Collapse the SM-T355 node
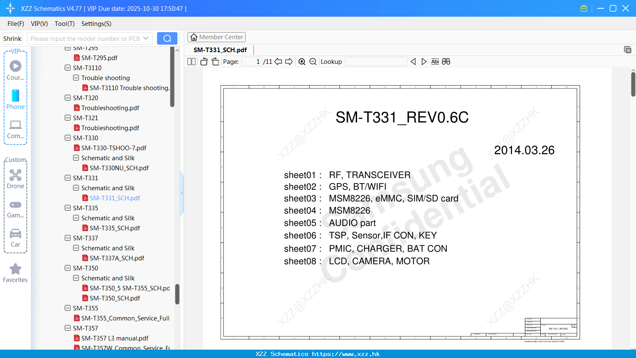This screenshot has height=358, width=636. coord(68,308)
